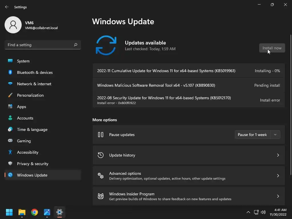Click the 'Updates available' heading
Image resolution: width=292 pixels, height=219 pixels.
coord(145,43)
